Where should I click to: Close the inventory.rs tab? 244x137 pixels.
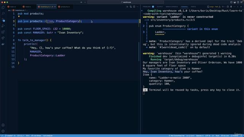point(55,7)
